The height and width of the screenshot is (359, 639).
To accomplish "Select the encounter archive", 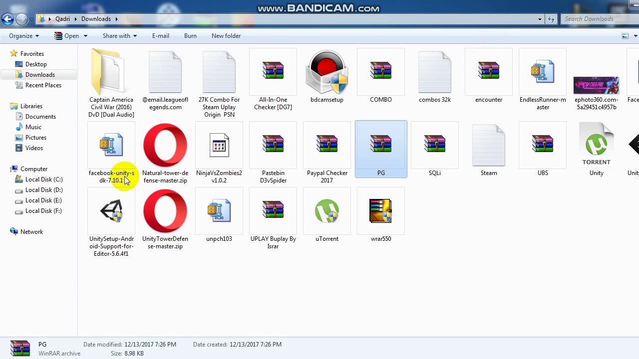I will pyautogui.click(x=489, y=76).
